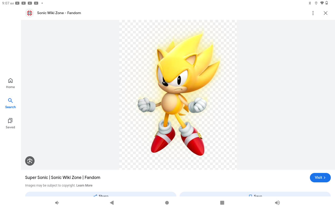Save the image using Save button
Screen dimensions: 335x209
pos(255,195)
